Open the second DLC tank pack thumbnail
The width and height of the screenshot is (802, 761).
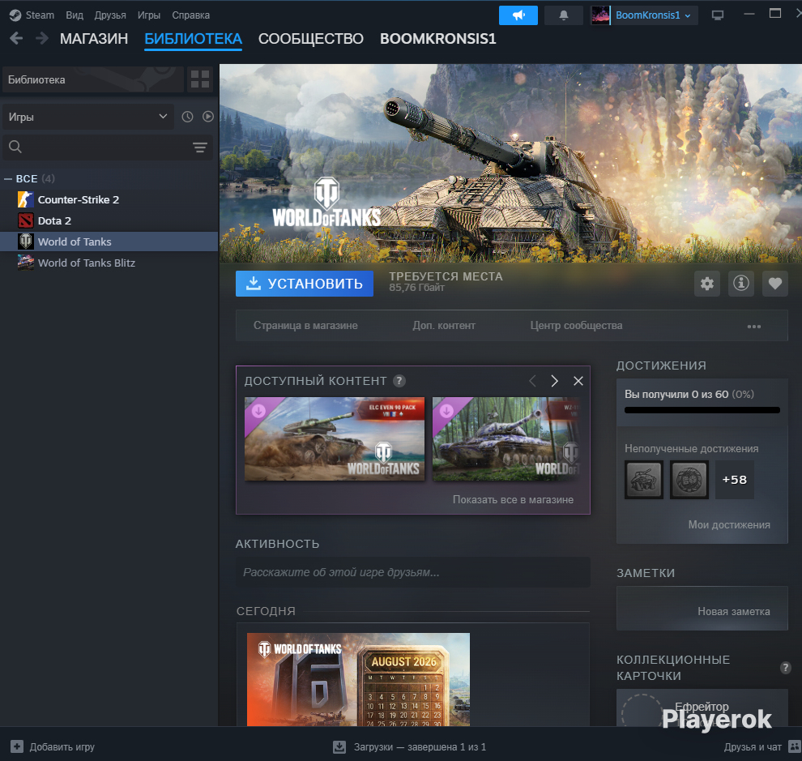pos(506,438)
